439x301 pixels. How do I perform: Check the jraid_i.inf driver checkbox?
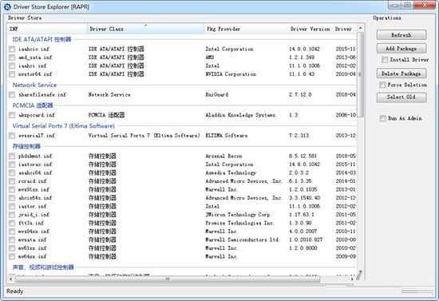tap(12, 215)
